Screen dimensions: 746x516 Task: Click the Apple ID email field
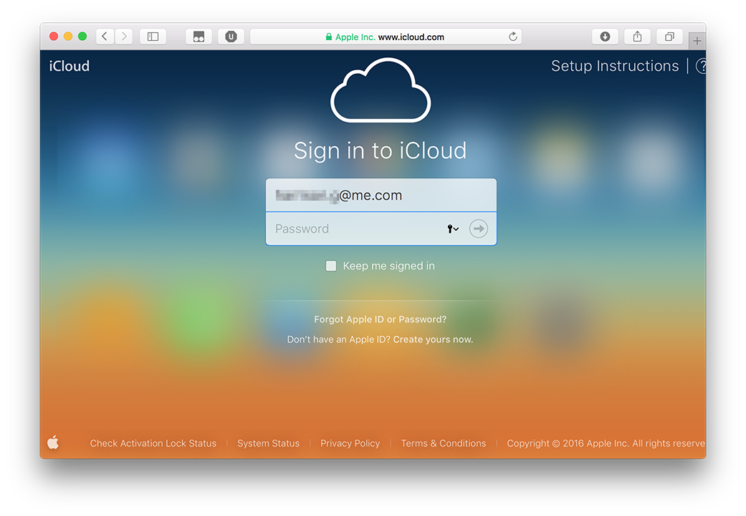pos(381,195)
